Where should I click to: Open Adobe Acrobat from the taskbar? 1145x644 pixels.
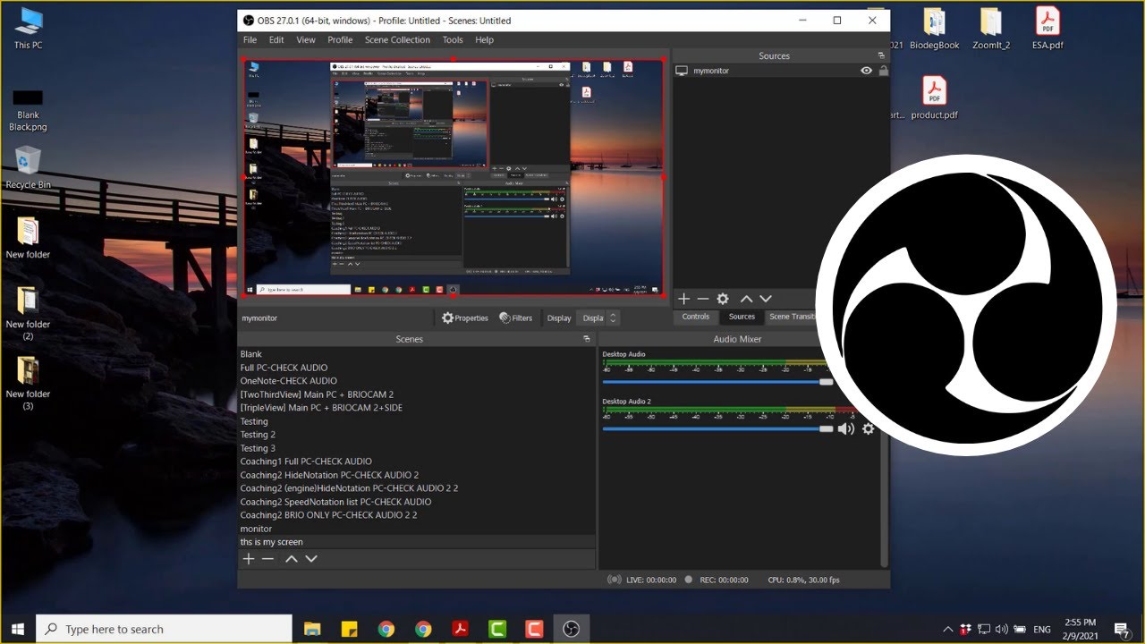[461, 629]
